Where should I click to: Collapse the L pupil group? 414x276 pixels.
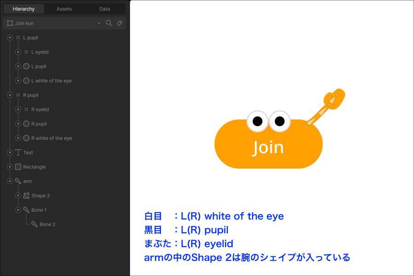click(9, 38)
